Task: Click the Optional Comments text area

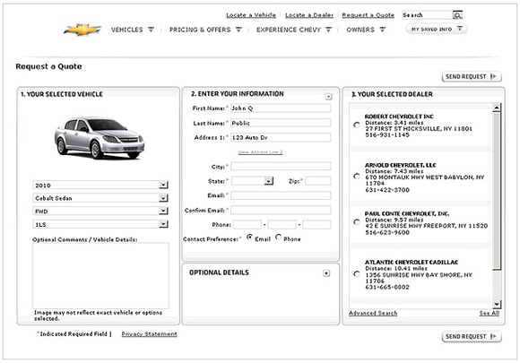Action: click(100, 276)
